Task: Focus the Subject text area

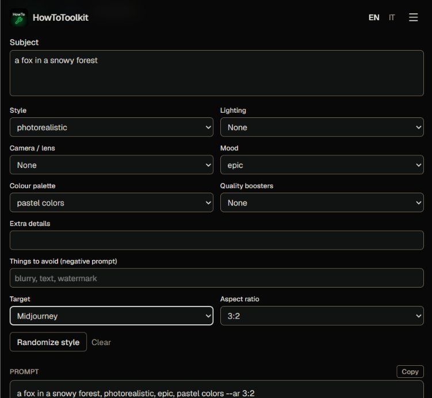Action: coord(216,73)
